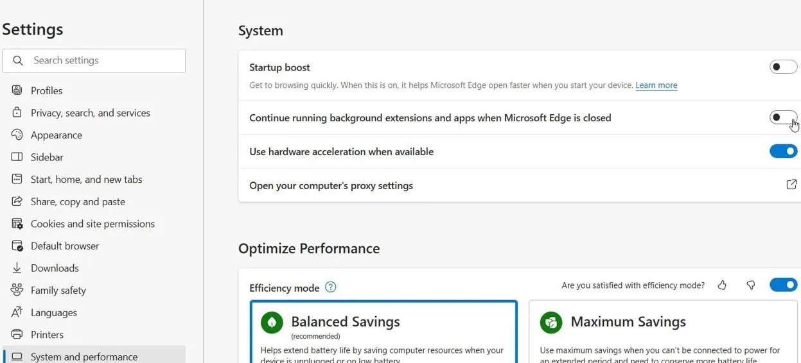Choose the Balanced Savings card
The height and width of the screenshot is (363, 801).
pos(383,332)
